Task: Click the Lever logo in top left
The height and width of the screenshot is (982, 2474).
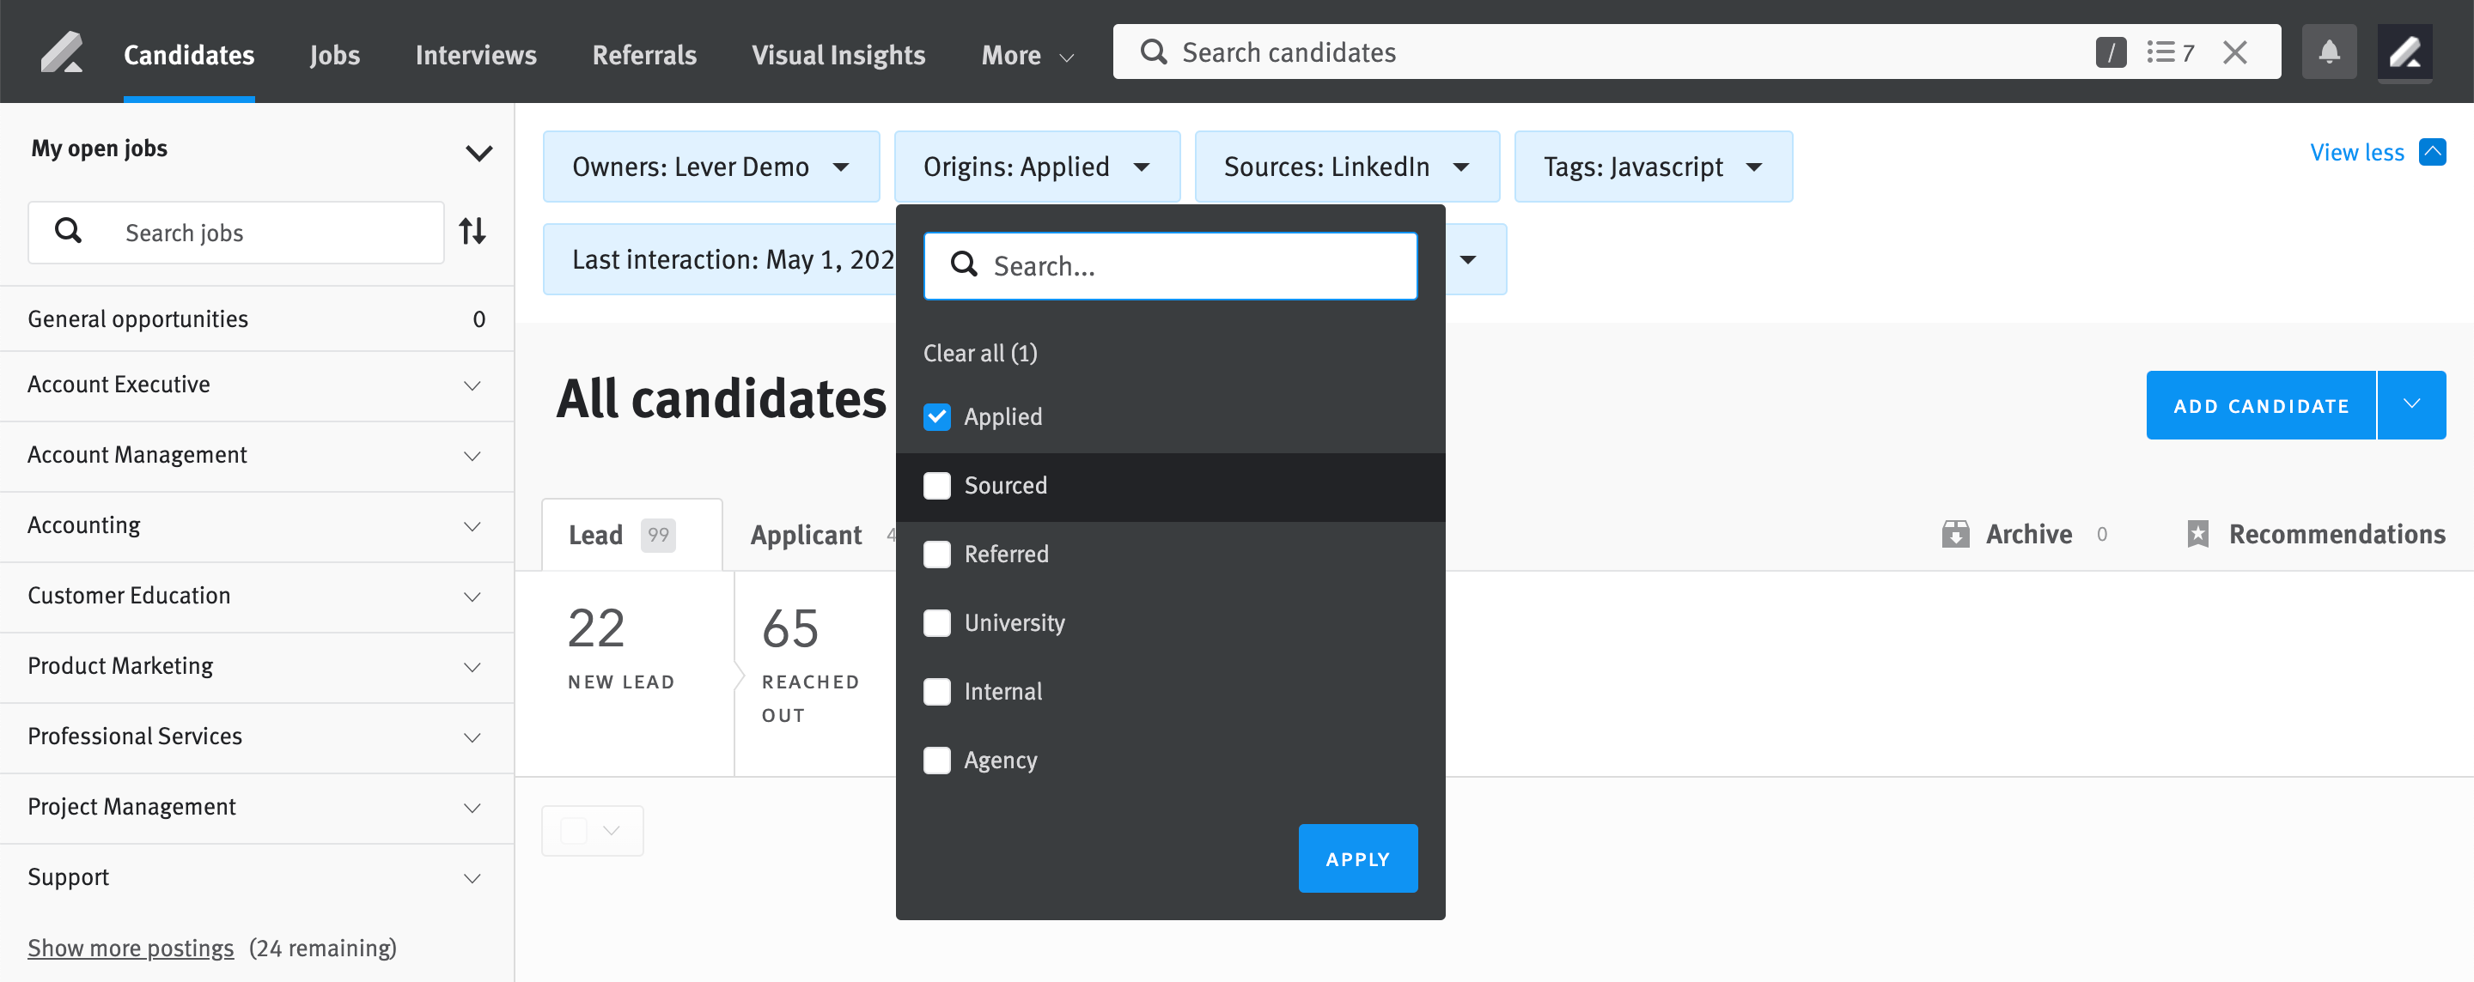Action: 62,52
